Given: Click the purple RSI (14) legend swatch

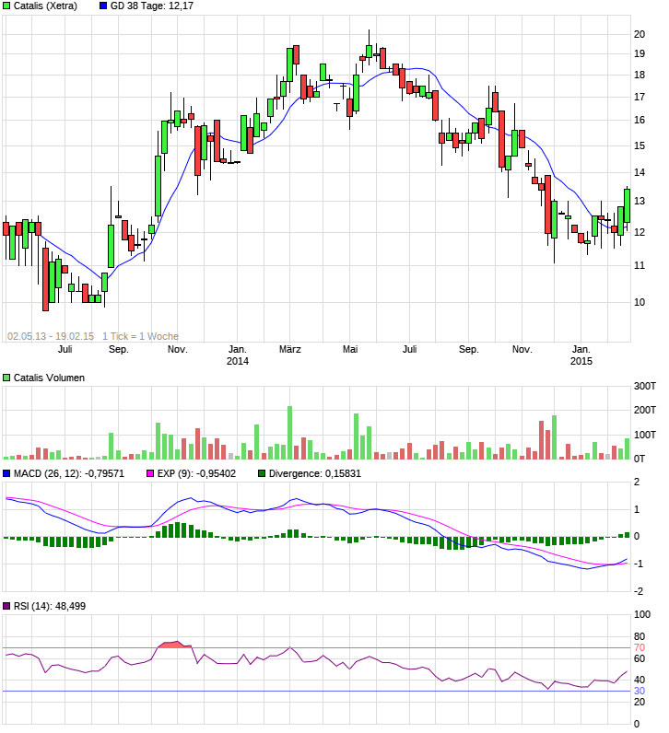Looking at the screenshot, I should [6, 606].
